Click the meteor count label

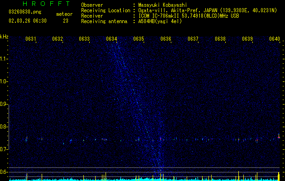64,14
